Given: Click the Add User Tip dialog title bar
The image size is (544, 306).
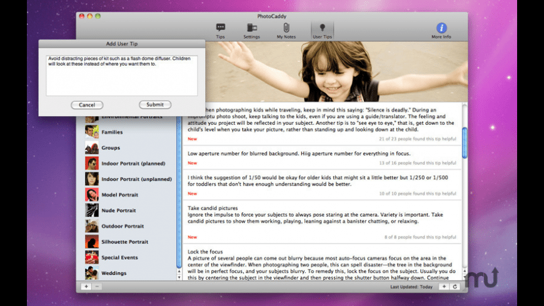Looking at the screenshot, I should (x=122, y=44).
